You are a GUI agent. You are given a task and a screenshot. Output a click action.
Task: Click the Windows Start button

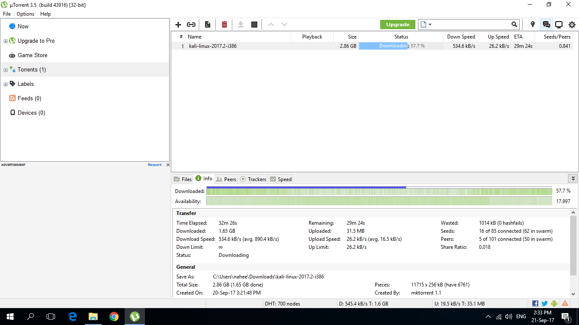coord(10,316)
